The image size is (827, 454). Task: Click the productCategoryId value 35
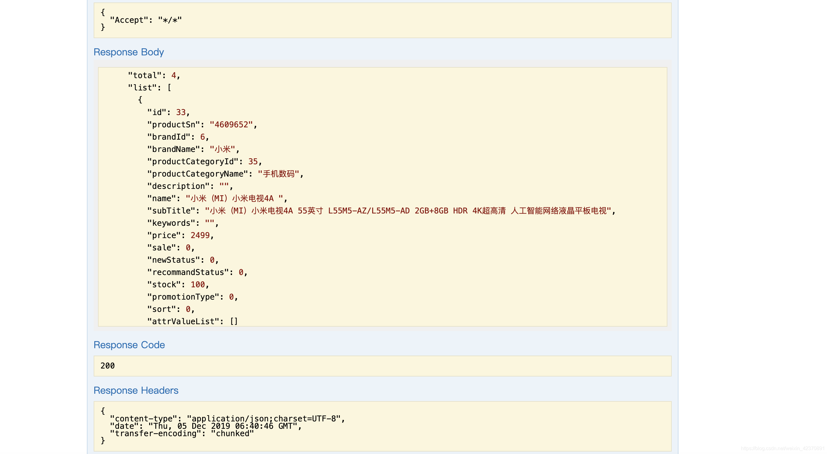[x=253, y=161]
